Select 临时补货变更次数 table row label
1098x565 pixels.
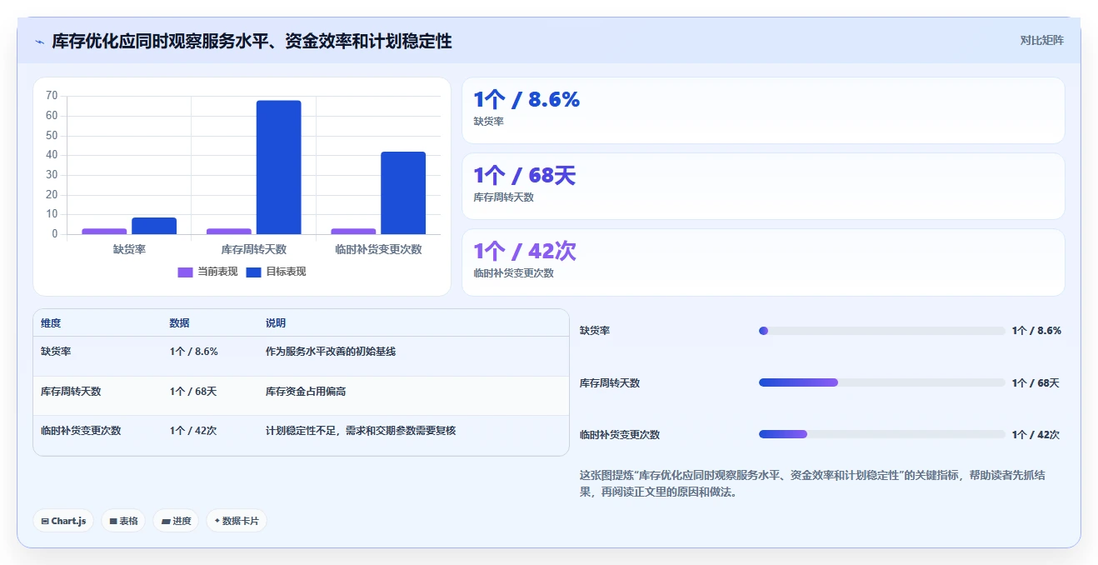[81, 431]
